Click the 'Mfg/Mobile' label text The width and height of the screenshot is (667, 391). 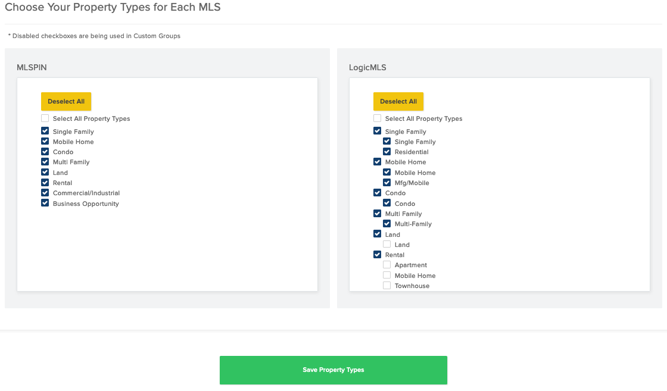[x=412, y=183]
